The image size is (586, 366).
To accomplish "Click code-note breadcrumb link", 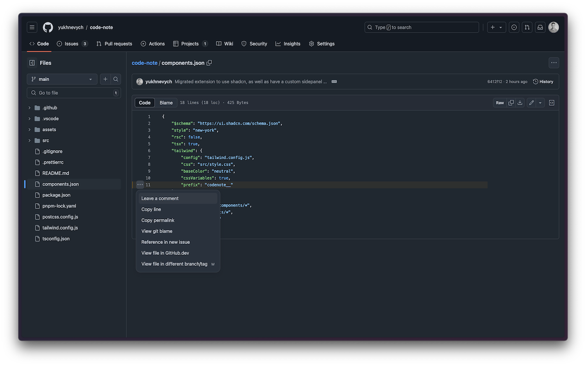I will tap(145, 63).
